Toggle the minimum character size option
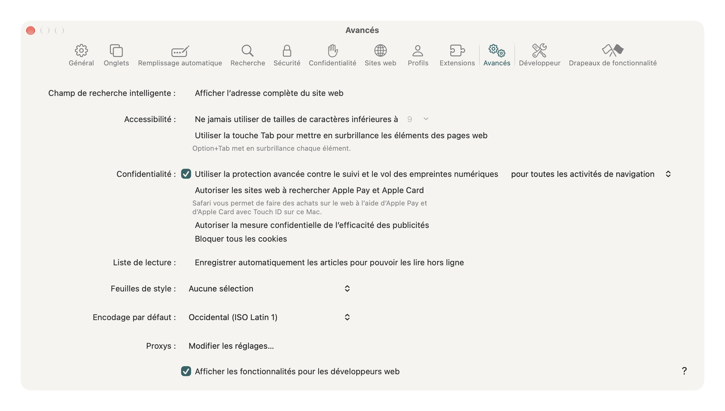Viewport: 725px width, 411px height. coord(296,119)
